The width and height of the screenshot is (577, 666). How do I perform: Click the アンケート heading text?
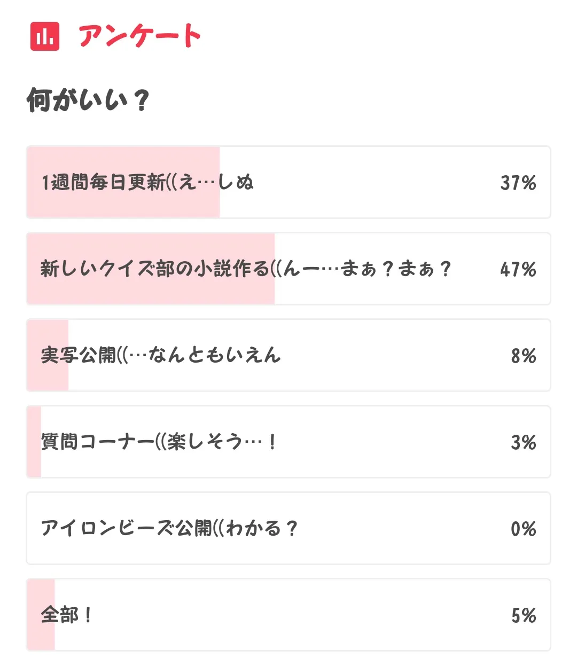(139, 36)
